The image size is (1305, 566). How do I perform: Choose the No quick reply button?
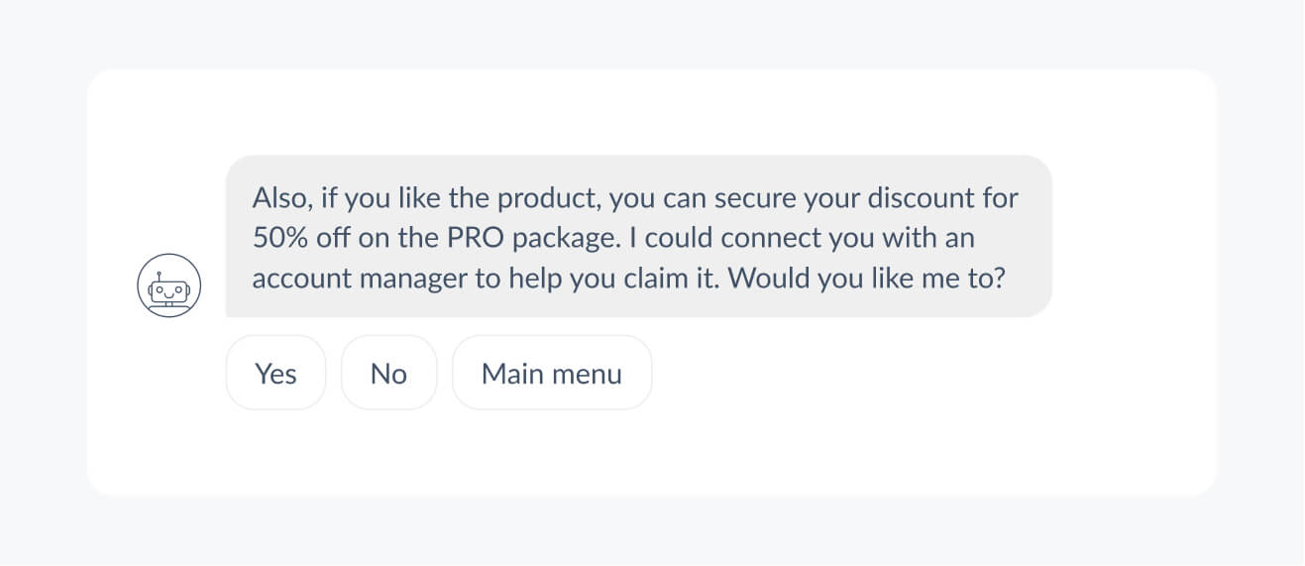pos(388,373)
